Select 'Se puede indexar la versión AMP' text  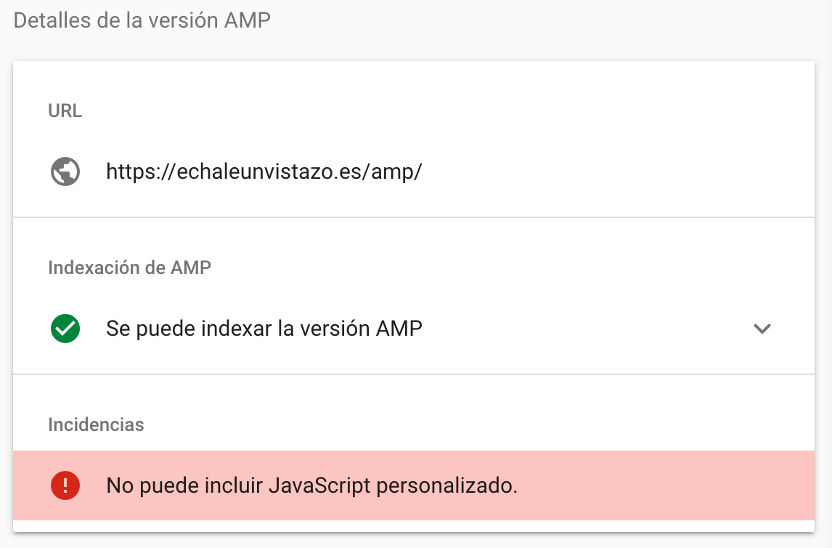264,329
